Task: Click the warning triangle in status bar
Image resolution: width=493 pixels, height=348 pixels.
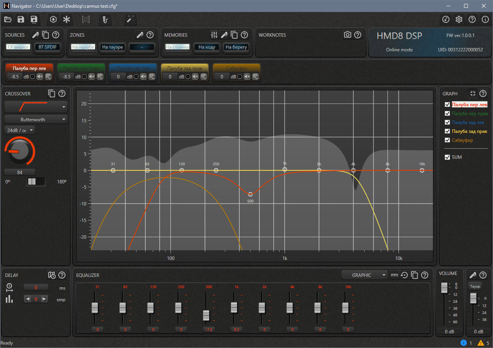Action: (x=481, y=343)
